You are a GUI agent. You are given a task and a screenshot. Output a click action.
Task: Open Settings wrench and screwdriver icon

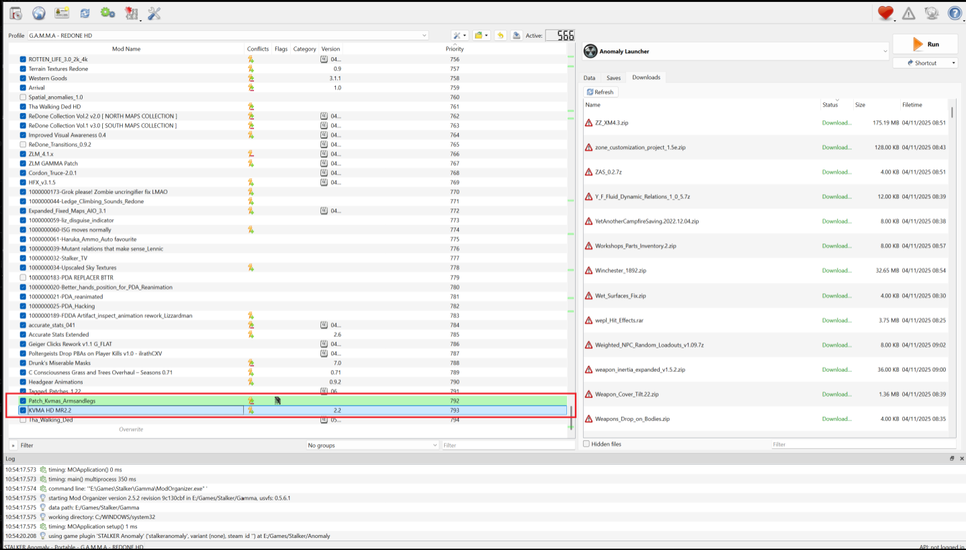154,12
